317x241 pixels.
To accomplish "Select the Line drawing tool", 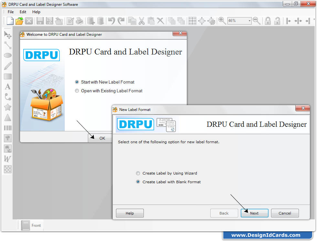I will pyautogui.click(x=8, y=45).
